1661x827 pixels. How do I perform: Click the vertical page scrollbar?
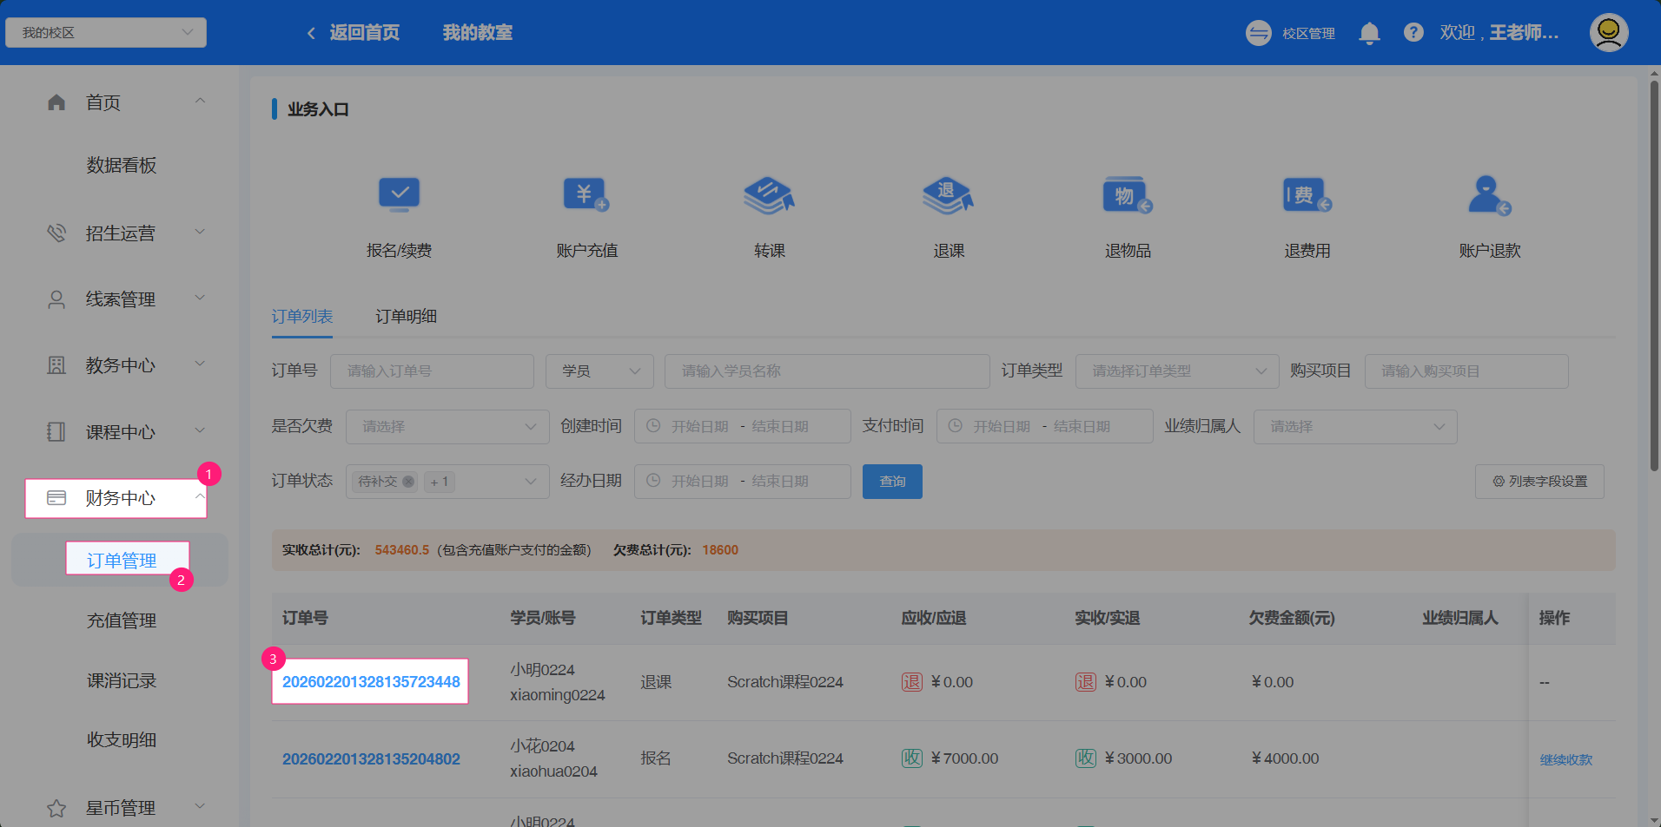pyautogui.click(x=1654, y=278)
